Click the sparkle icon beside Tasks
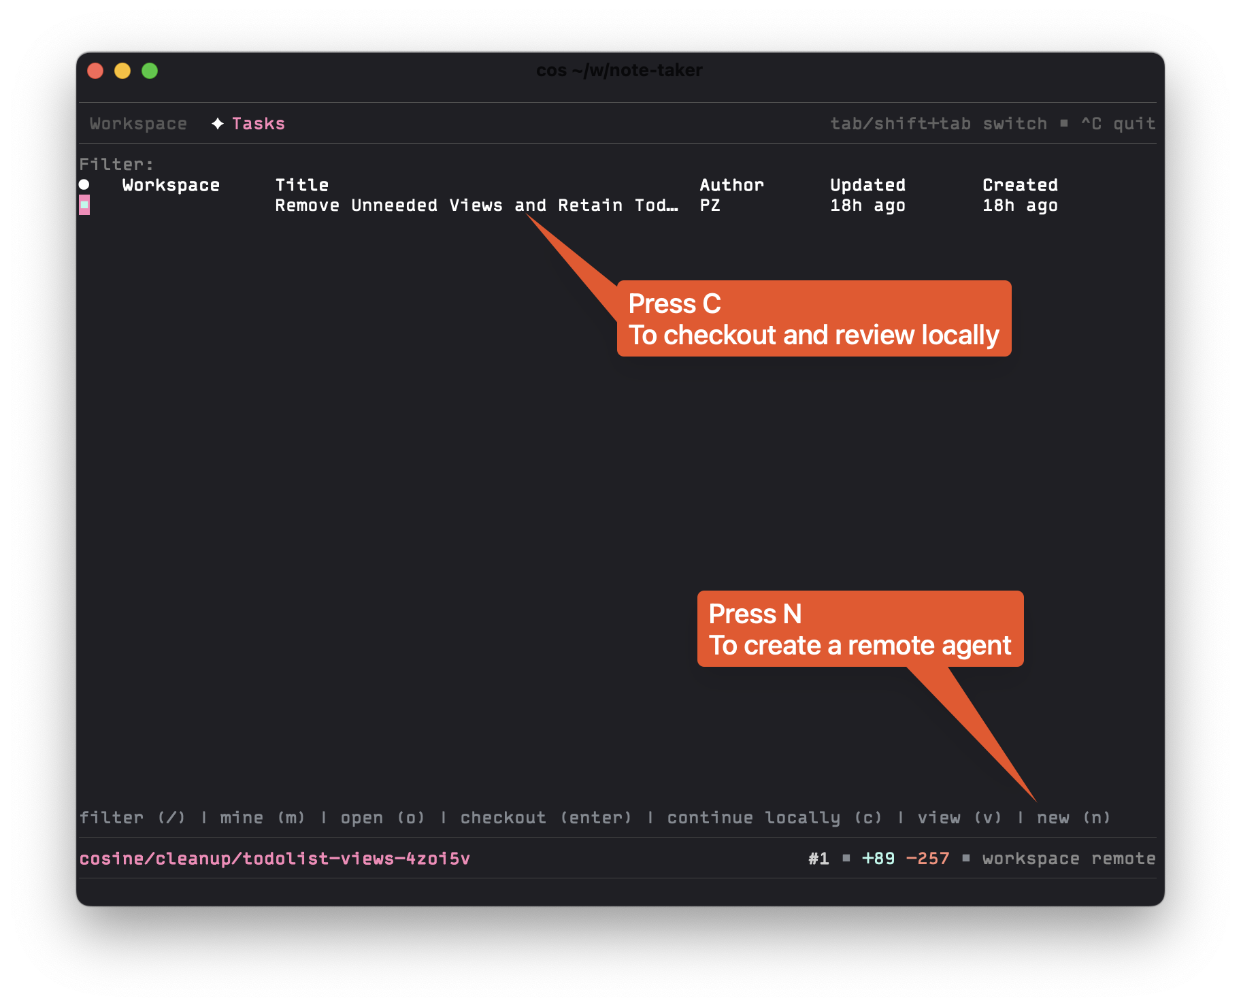This screenshot has width=1241, height=1007. click(x=218, y=124)
